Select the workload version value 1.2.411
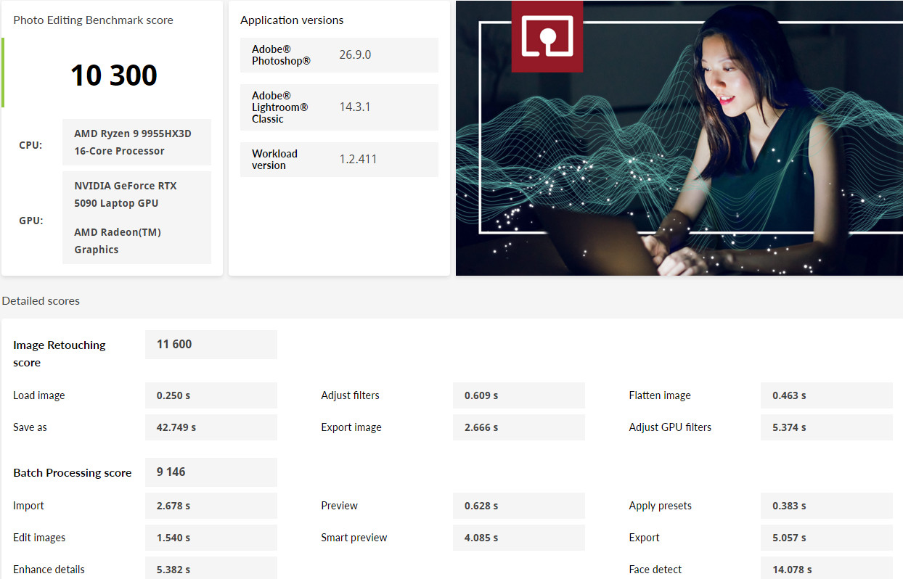The width and height of the screenshot is (903, 579). 358,160
